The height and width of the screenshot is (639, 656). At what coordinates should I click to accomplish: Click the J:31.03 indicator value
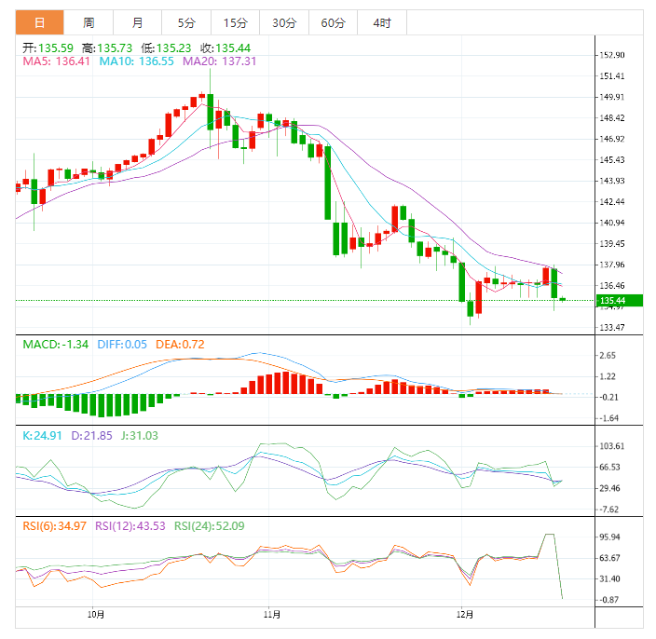click(140, 436)
